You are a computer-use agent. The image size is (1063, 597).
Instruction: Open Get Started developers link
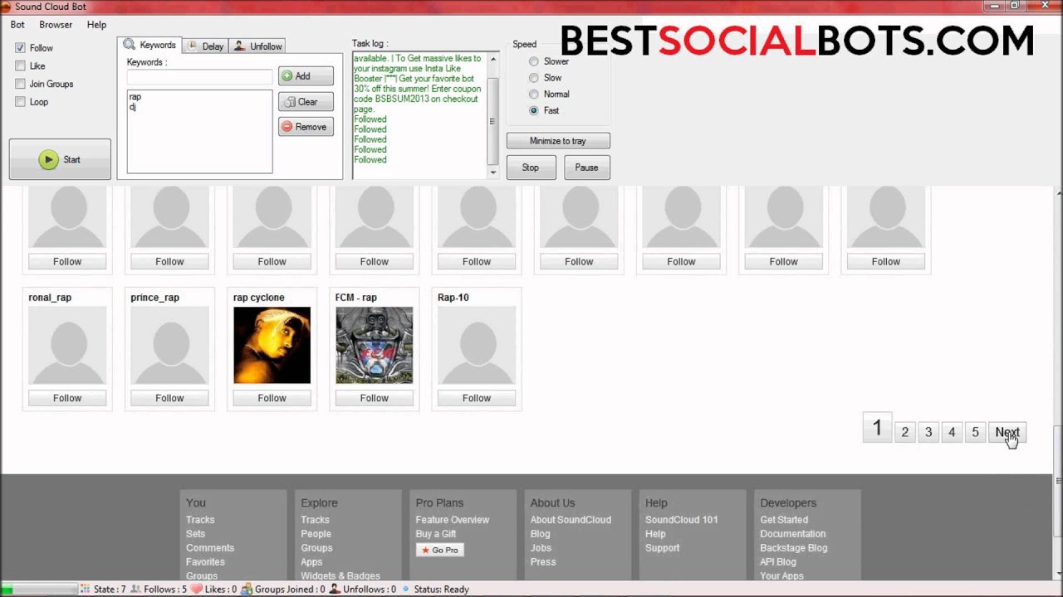tap(784, 520)
